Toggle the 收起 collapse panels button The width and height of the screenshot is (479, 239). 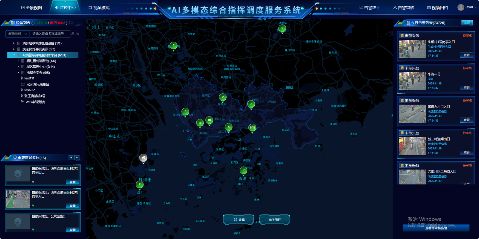point(239,220)
